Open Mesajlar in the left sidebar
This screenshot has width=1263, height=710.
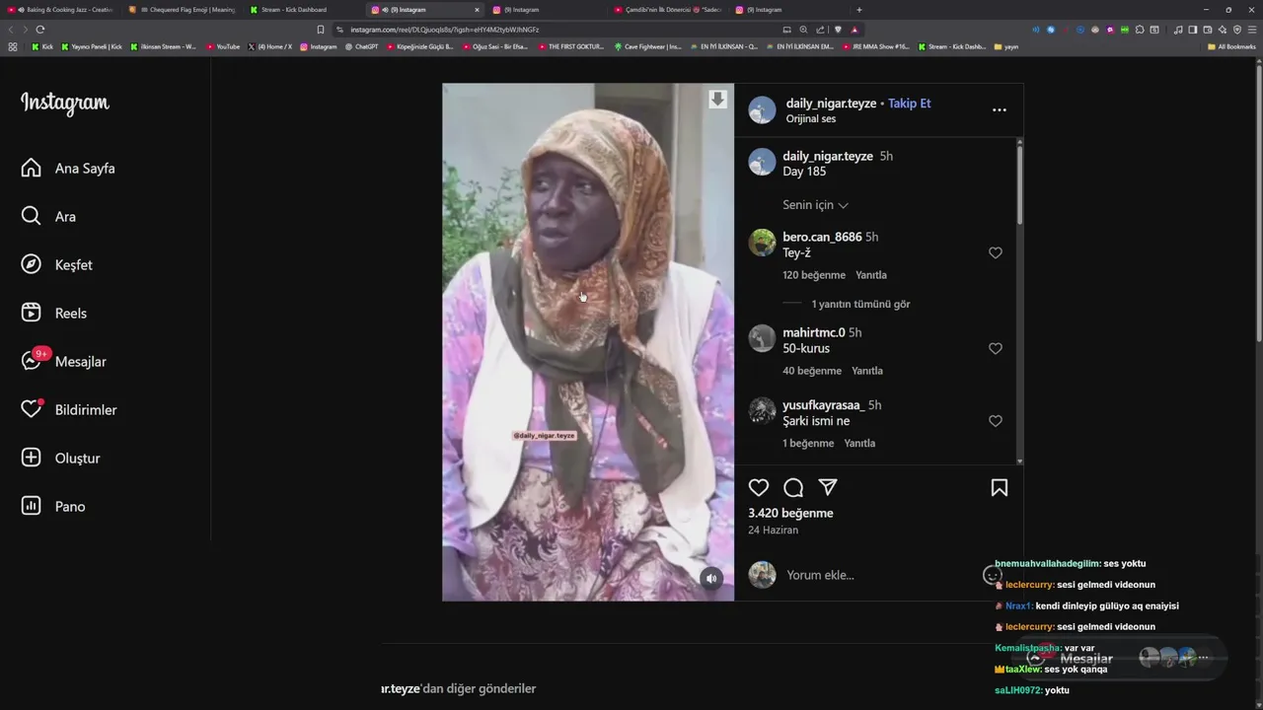(x=63, y=362)
